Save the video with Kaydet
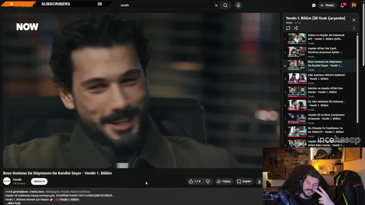Image resolution: width=365 pixels, height=205 pixels. [244, 181]
